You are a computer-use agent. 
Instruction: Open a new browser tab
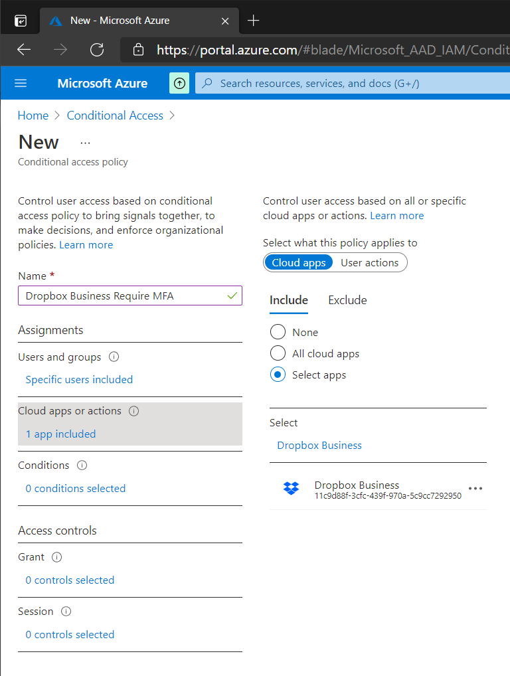pos(254,21)
